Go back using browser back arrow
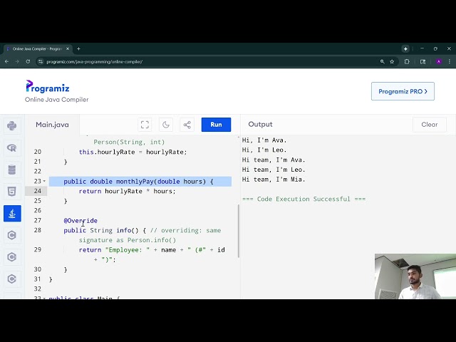456x342 pixels. (6, 62)
